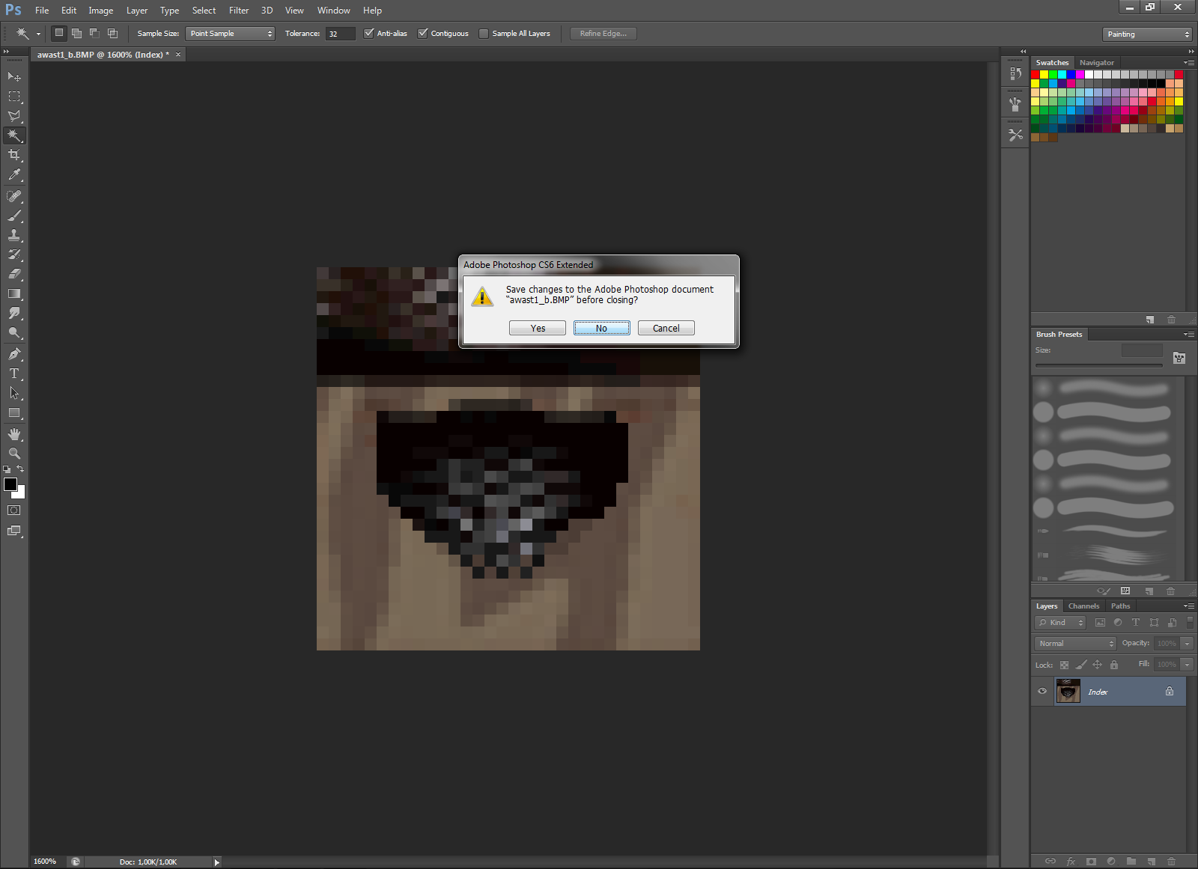This screenshot has height=869, width=1198.
Task: Pick the red swatch in Swatches
Action: coord(1036,75)
